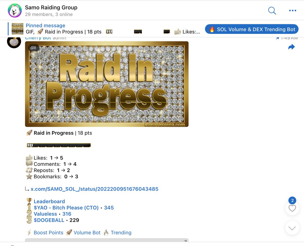Screen dimensions: 304x246
Task: Click the flame icon before Trending
Action: [x=106, y=233]
